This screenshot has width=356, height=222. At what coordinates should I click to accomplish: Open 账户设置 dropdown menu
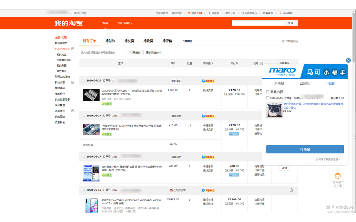tap(125, 23)
